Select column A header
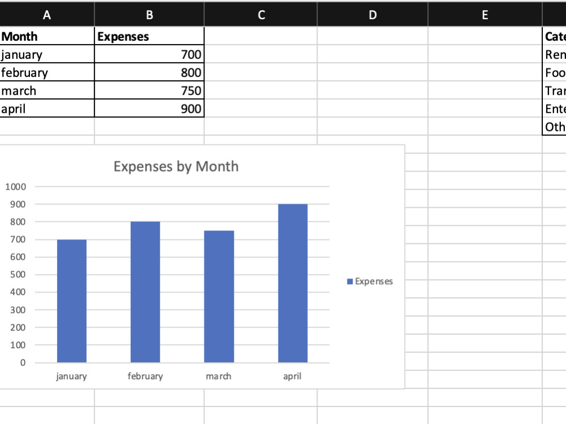The height and width of the screenshot is (424, 566). click(47, 15)
